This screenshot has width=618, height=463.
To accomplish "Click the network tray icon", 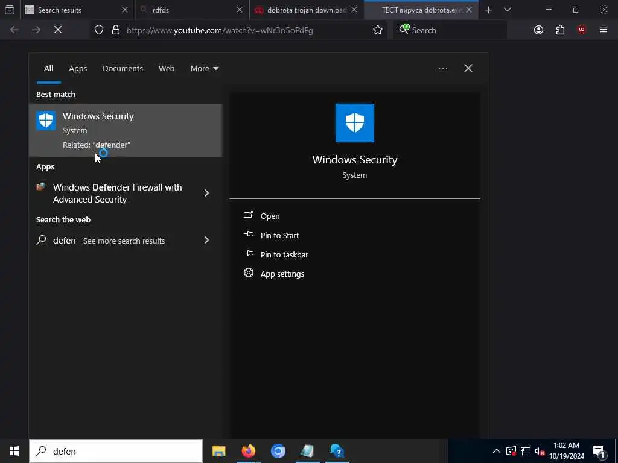I will click(x=526, y=451).
